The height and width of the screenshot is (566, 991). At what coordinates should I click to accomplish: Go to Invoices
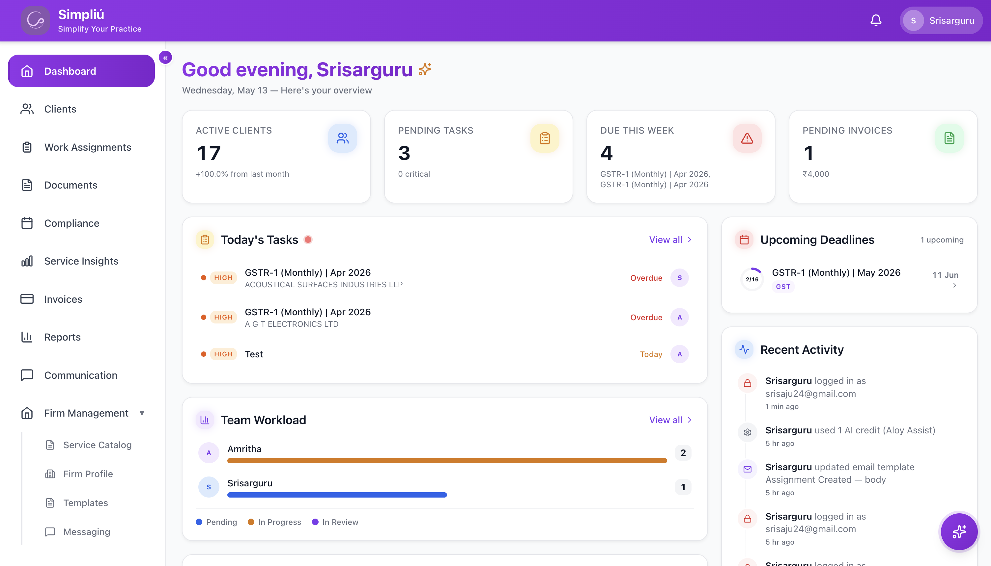(x=81, y=299)
